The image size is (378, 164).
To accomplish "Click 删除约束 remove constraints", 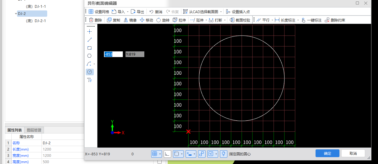I will pyautogui.click(x=335, y=20).
